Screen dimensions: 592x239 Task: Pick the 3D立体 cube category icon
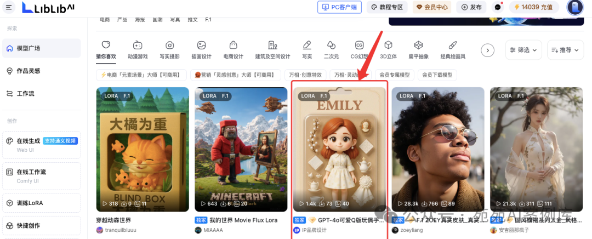click(388, 45)
